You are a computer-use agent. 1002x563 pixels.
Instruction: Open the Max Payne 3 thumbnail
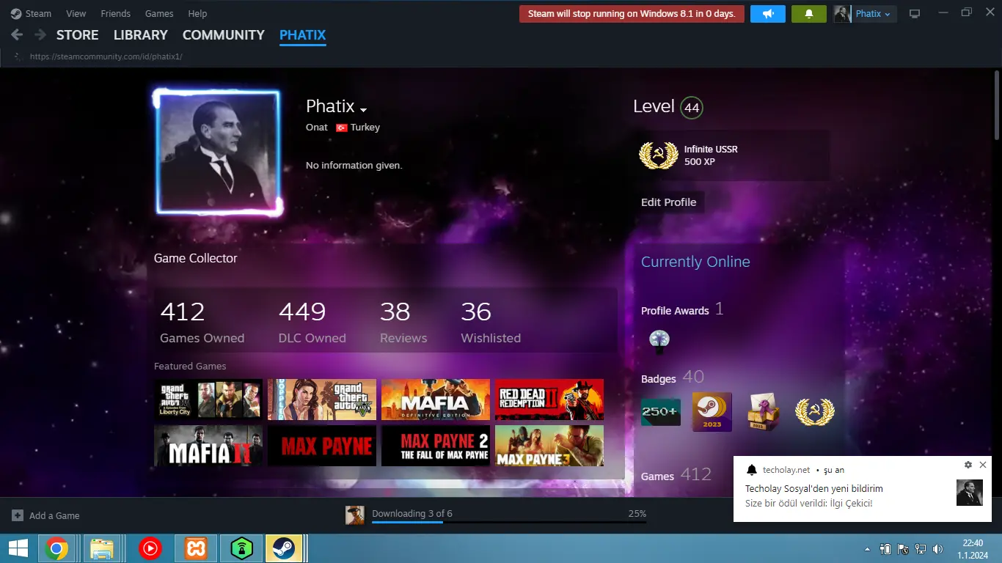coord(549,446)
